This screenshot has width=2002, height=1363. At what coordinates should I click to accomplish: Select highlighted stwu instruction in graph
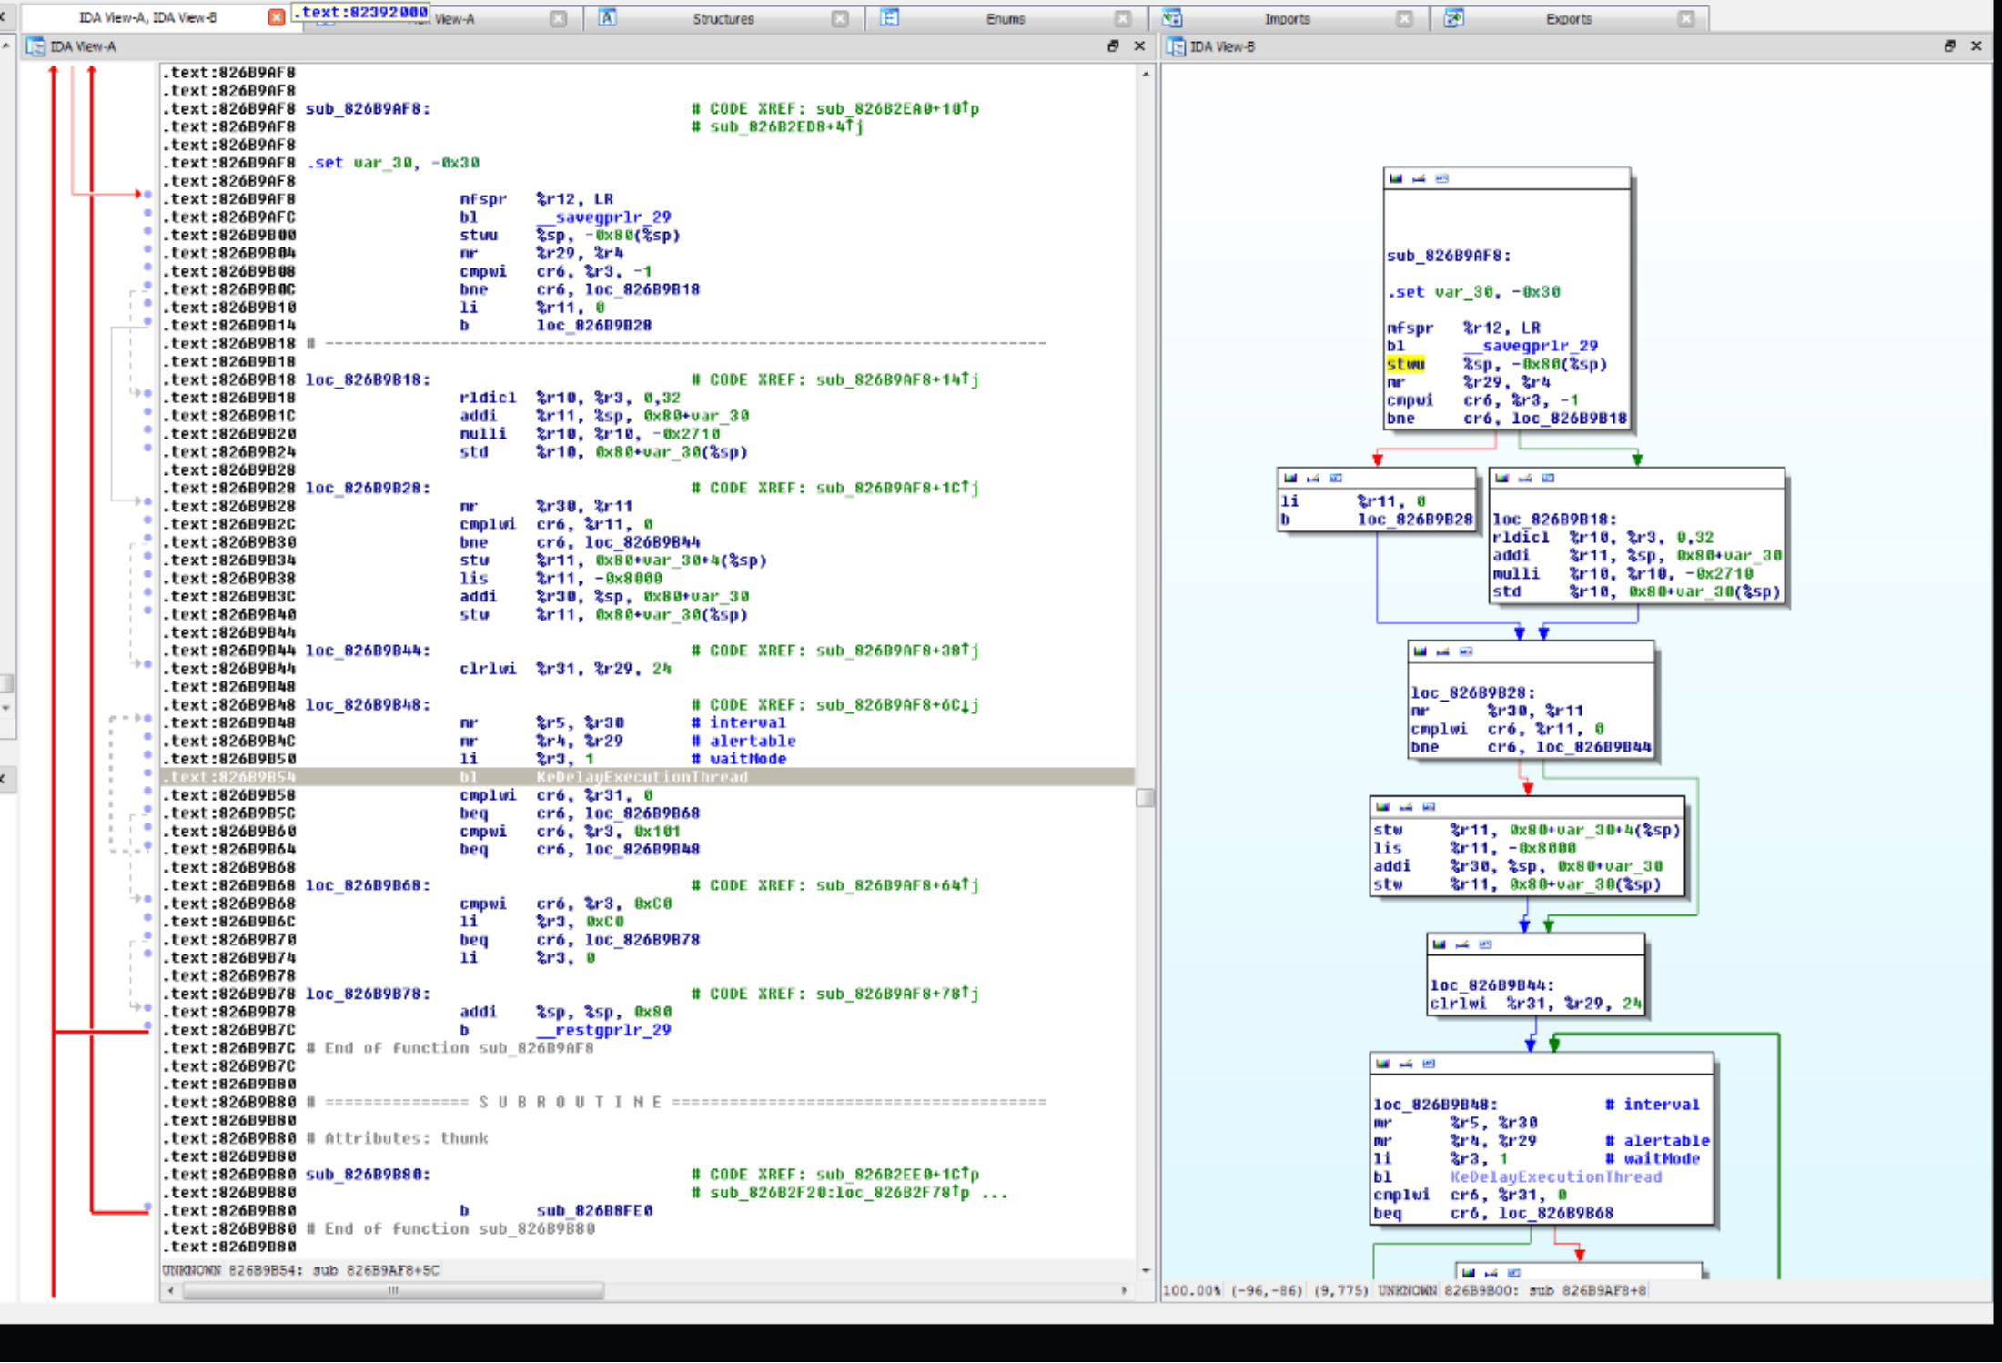pos(1405,364)
